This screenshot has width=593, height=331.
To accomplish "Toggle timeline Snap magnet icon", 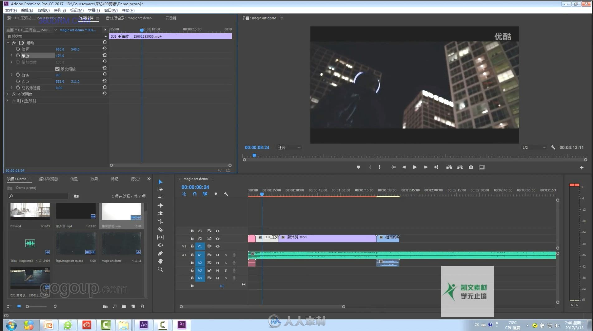I will (x=195, y=194).
